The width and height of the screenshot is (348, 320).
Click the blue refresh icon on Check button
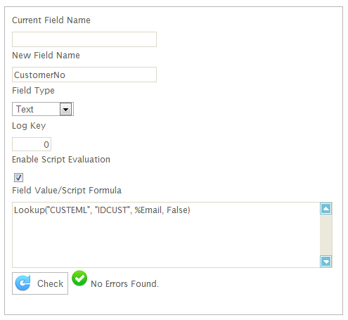pyautogui.click(x=22, y=283)
